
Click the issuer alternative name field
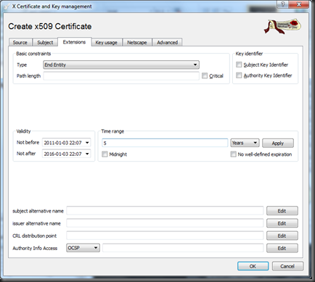(x=165, y=223)
